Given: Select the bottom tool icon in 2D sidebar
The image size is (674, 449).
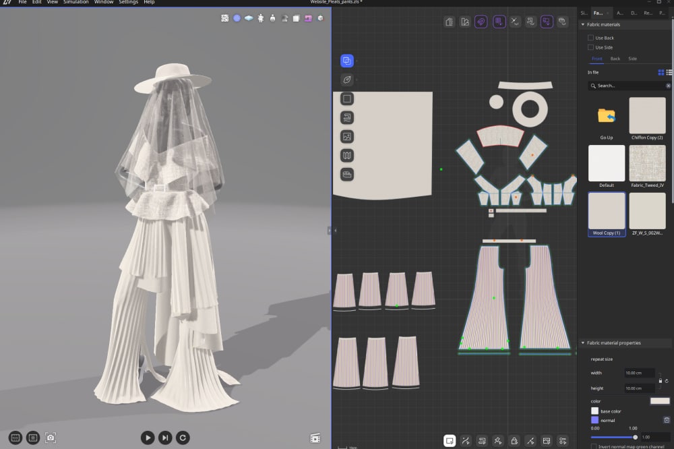Looking at the screenshot, I should (x=347, y=175).
